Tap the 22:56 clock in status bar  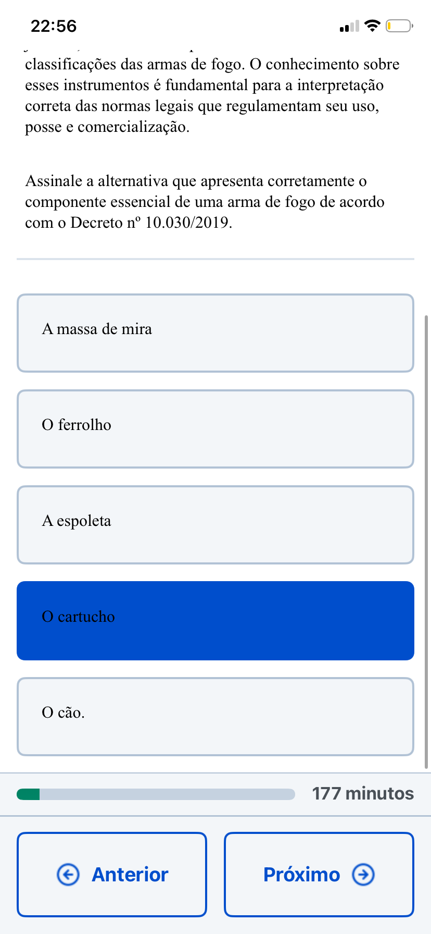click(54, 26)
